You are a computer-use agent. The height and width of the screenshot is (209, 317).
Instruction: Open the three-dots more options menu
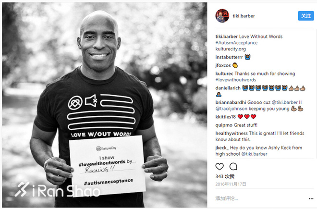[x=311, y=199]
